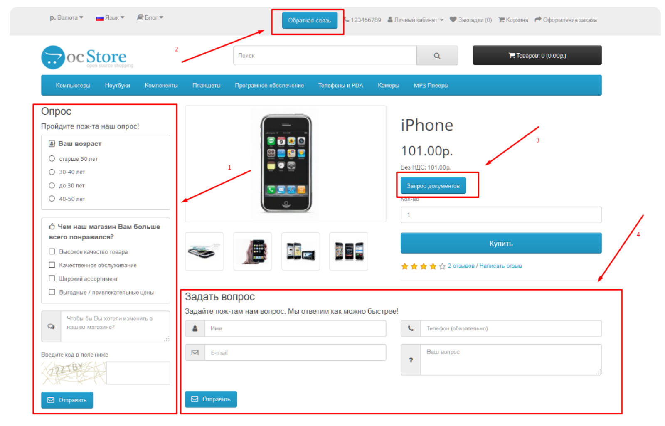The height and width of the screenshot is (426, 665).
Task: Select the first iPhone thumbnail image
Action: [204, 251]
